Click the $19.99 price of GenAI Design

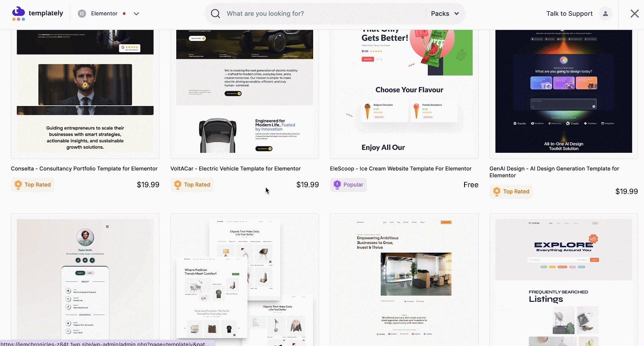627,192
